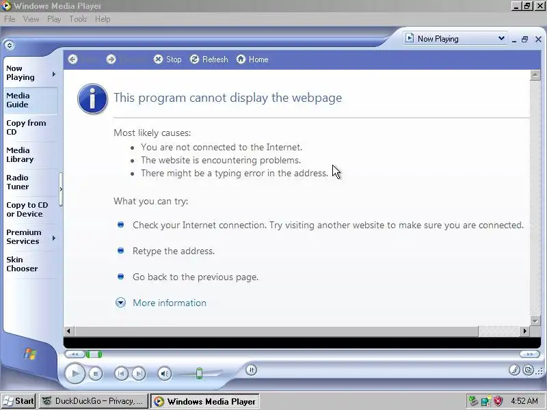The width and height of the screenshot is (547, 410).
Task: Switch to skin mode icon
Action: [529, 370]
